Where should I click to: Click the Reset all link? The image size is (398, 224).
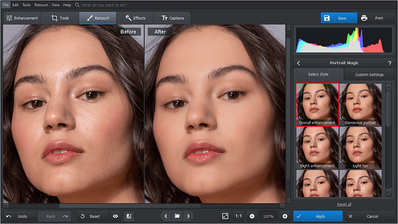[x=344, y=204]
